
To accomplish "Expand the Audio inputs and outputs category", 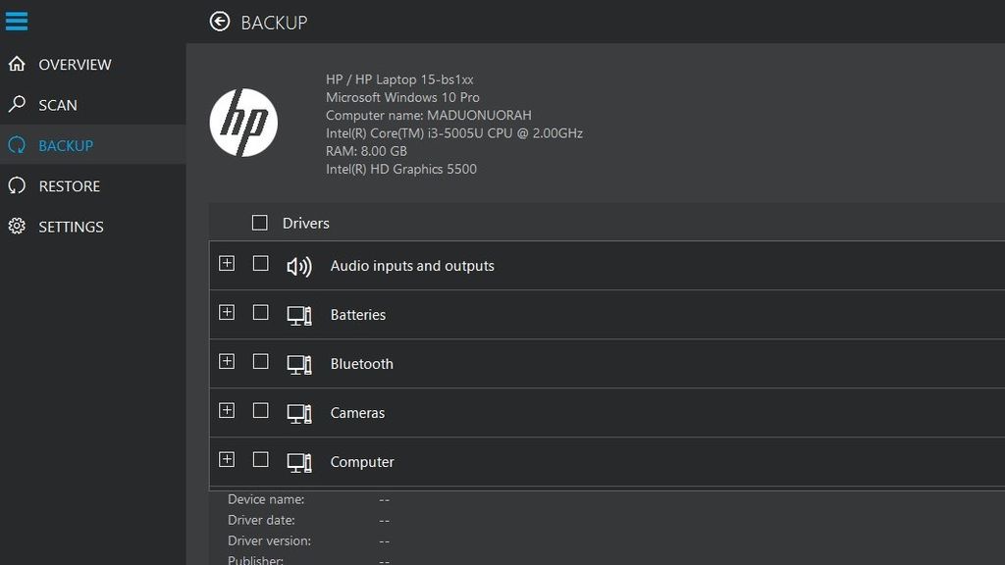I will tap(227, 265).
